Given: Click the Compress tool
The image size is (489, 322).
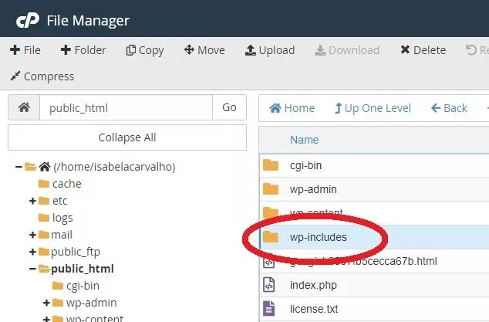Looking at the screenshot, I should tap(42, 76).
